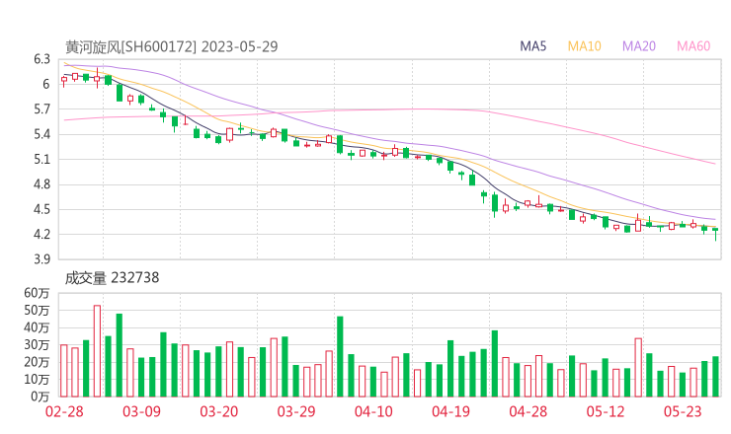The image size is (731, 434).
Task: Click the 50万 volume axis label
Action: (x=37, y=310)
